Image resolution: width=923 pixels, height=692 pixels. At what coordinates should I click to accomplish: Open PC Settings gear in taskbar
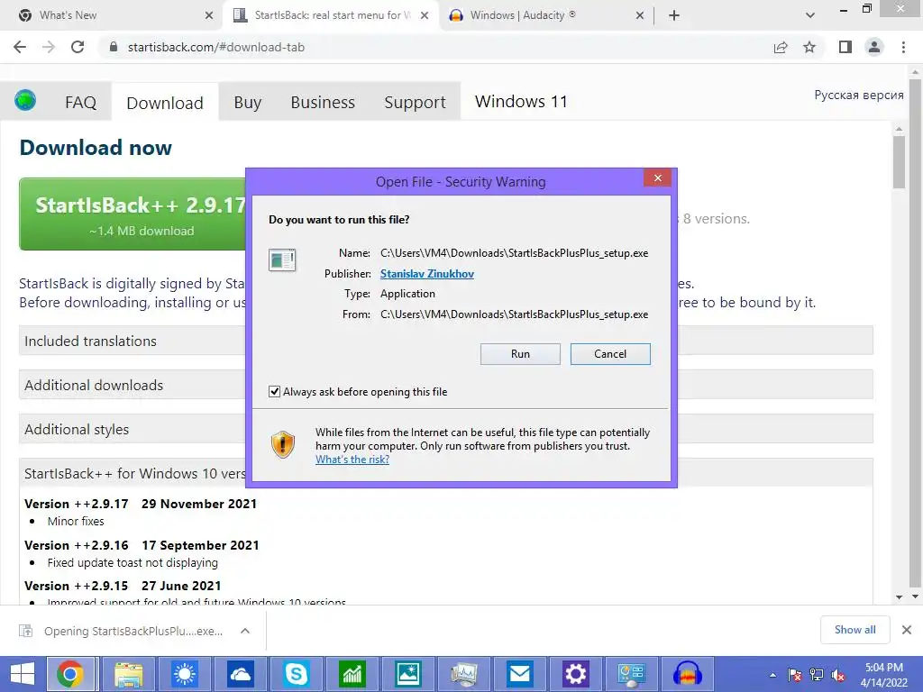click(x=575, y=674)
